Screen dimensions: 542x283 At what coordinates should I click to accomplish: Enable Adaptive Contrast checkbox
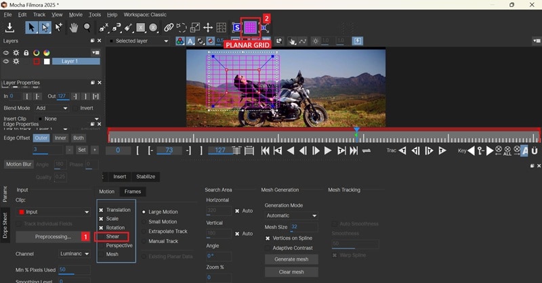[268, 248]
